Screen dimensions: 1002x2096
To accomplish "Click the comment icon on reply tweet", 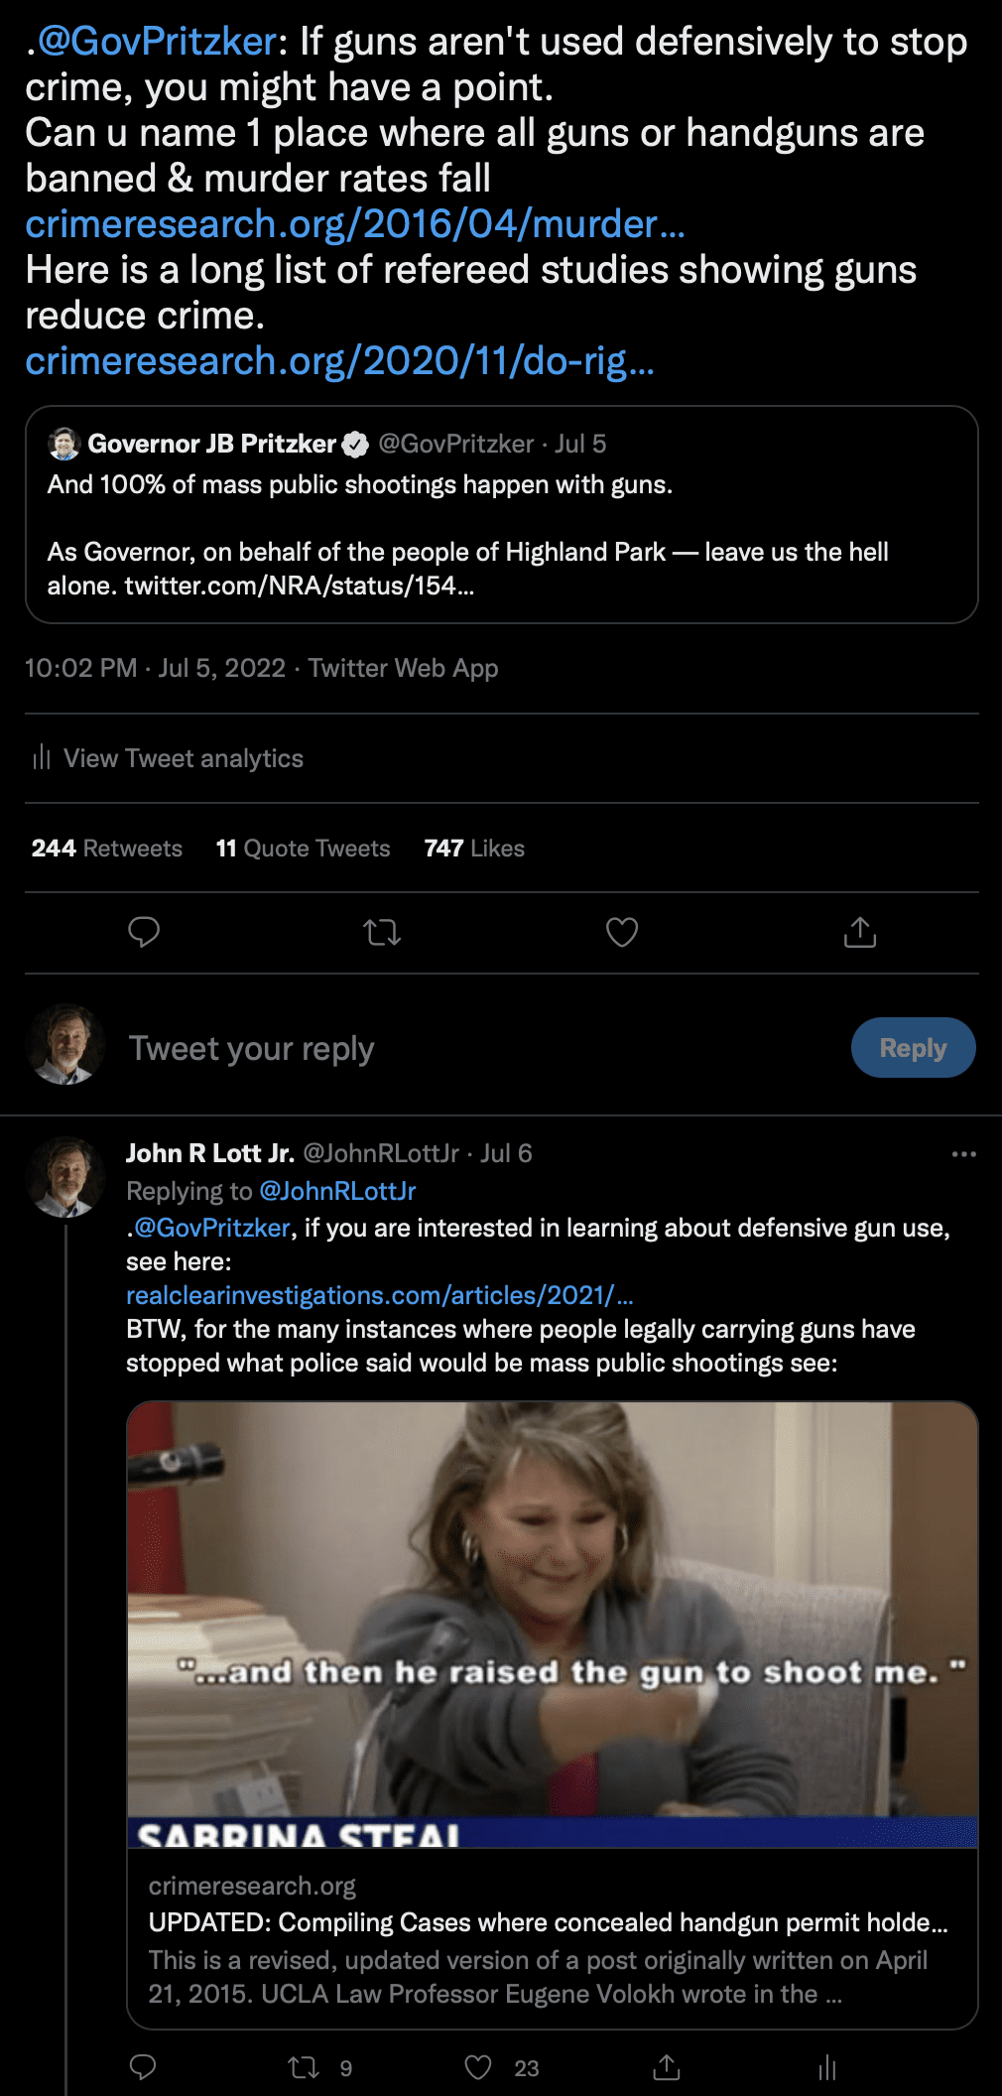I will coord(143,2067).
